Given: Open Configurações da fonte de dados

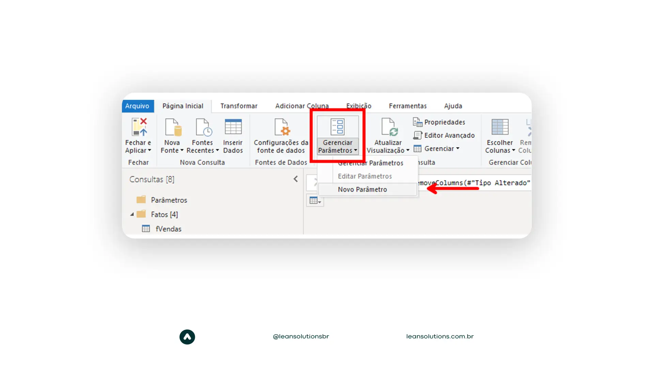Looking at the screenshot, I should click(281, 136).
